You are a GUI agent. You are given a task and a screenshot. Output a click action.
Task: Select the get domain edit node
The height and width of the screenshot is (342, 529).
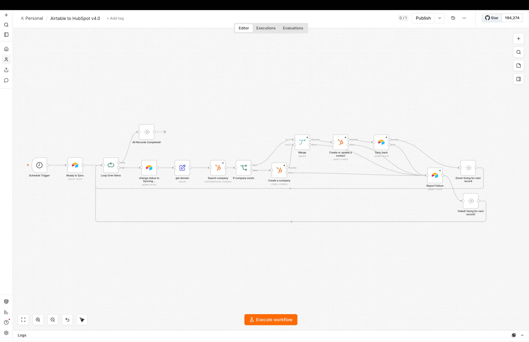click(182, 168)
